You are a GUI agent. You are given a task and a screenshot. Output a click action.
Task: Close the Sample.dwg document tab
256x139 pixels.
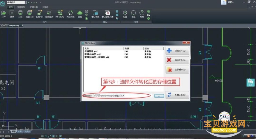(x=22, y=26)
